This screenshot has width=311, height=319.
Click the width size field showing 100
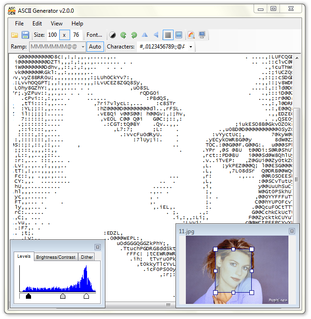click(52, 35)
